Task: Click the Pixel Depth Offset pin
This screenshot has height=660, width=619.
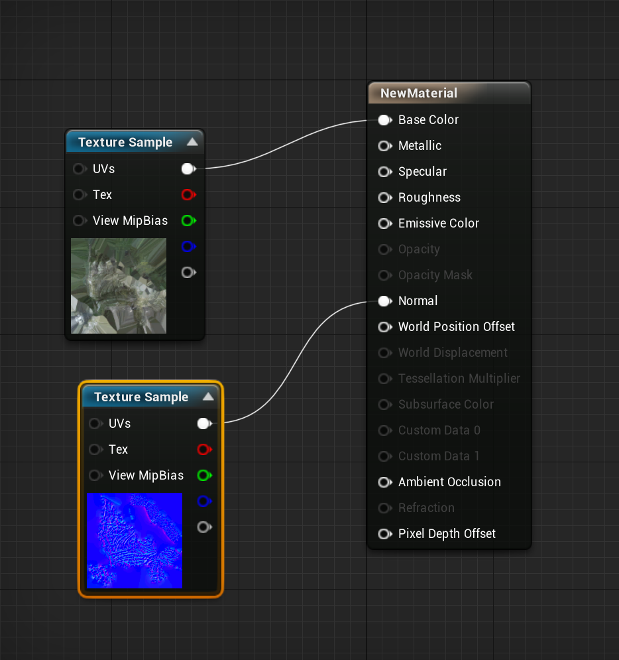Action: (385, 534)
